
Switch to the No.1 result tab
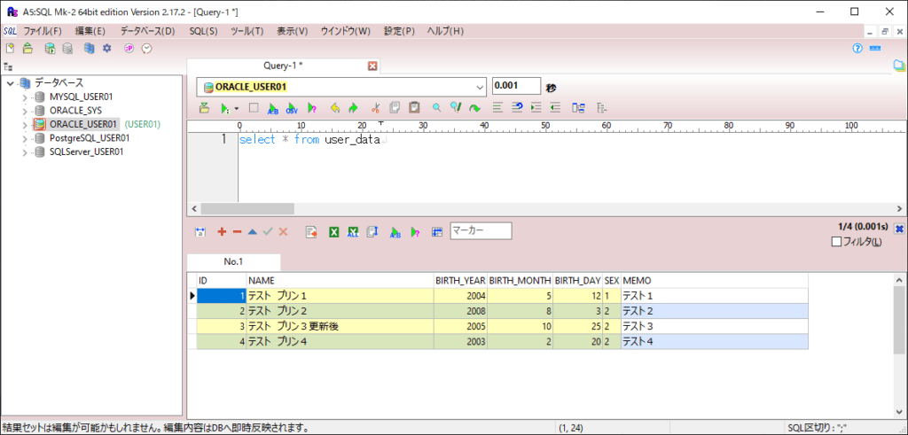click(x=233, y=262)
